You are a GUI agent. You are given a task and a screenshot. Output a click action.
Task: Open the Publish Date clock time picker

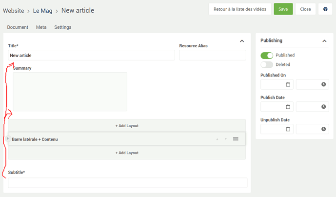coord(323,107)
